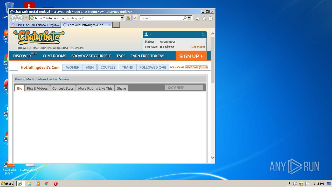Image resolution: width=332 pixels, height=187 pixels.
Task: Open CHAT ROOMS in navigation bar
Action: coord(54,56)
